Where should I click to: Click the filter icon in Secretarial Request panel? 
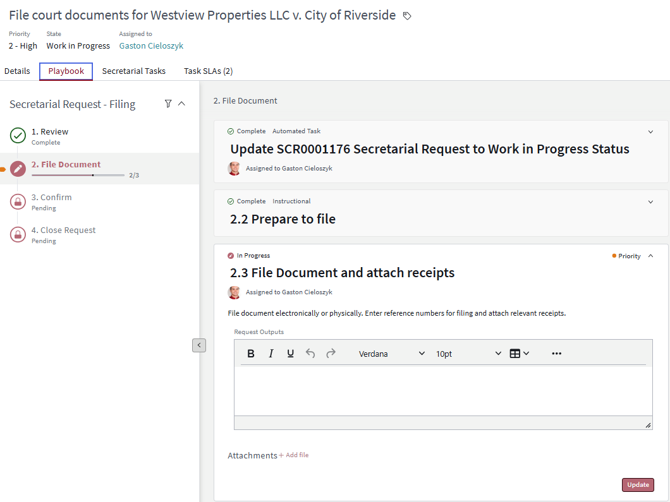[x=168, y=104]
